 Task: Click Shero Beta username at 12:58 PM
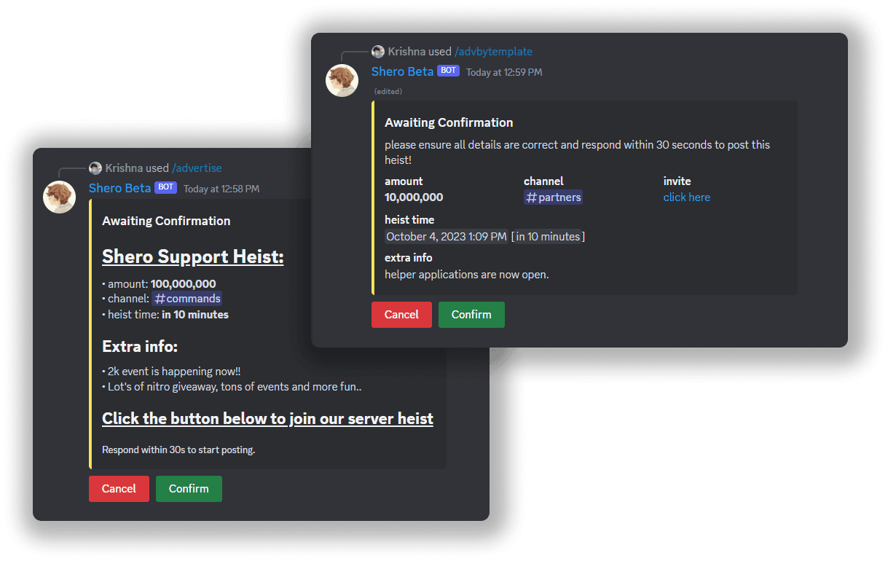click(x=119, y=188)
